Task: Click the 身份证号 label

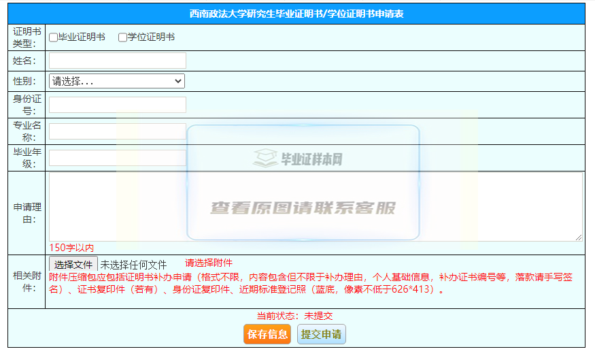Action: [27, 105]
